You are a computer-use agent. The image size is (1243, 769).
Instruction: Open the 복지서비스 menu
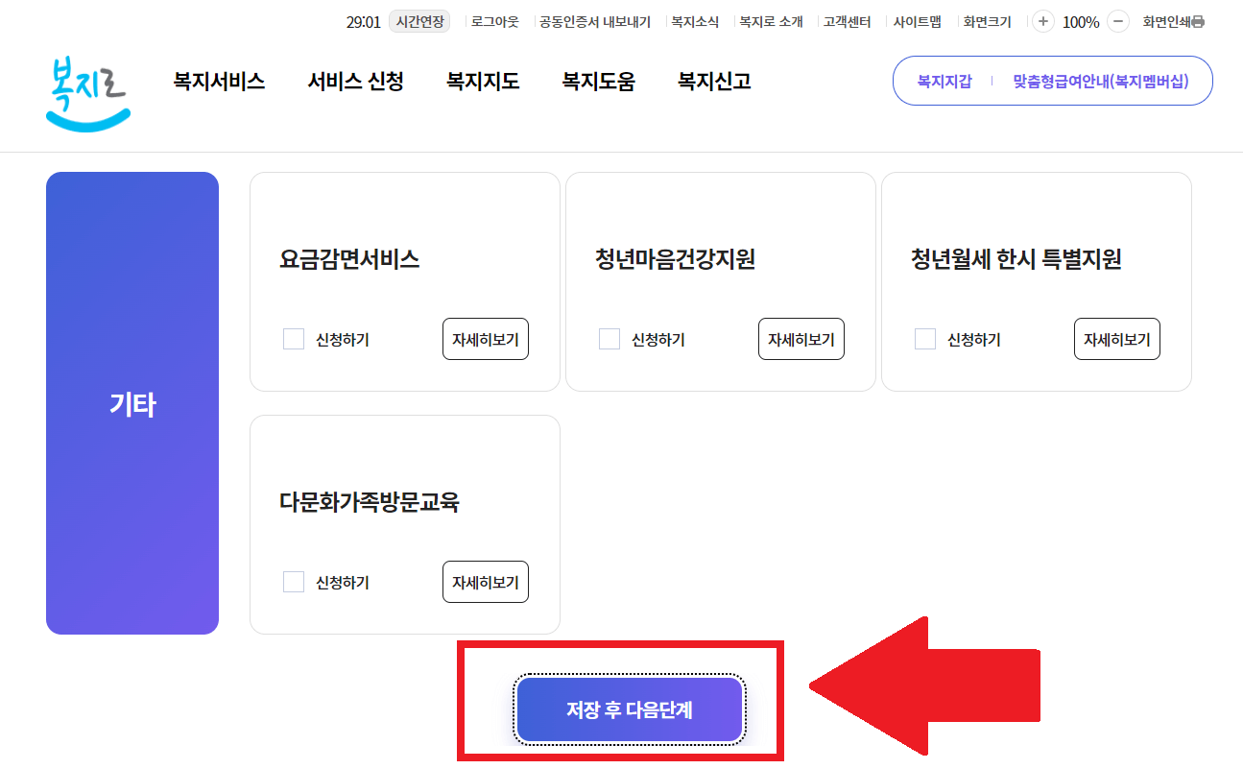click(x=218, y=82)
